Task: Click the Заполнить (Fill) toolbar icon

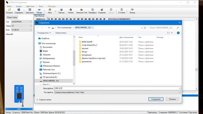Action: tap(29, 11)
